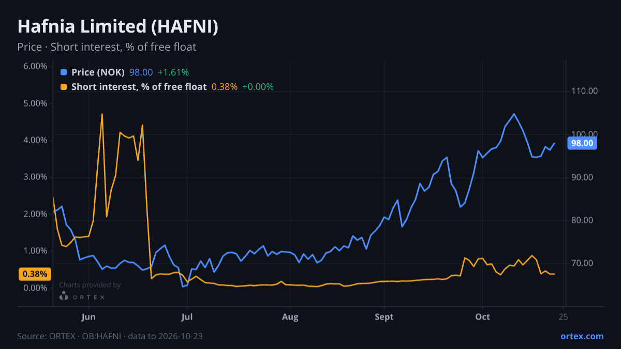
Task: Click the ORTEX logo icon
Action: pyautogui.click(x=64, y=296)
